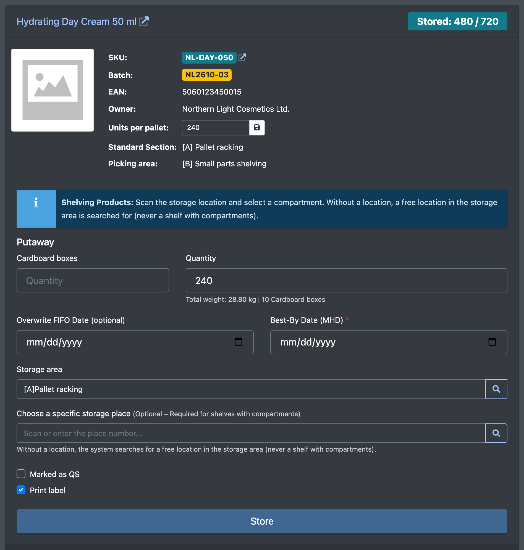Click the Storage area field
524x550 pixels.
coord(251,389)
